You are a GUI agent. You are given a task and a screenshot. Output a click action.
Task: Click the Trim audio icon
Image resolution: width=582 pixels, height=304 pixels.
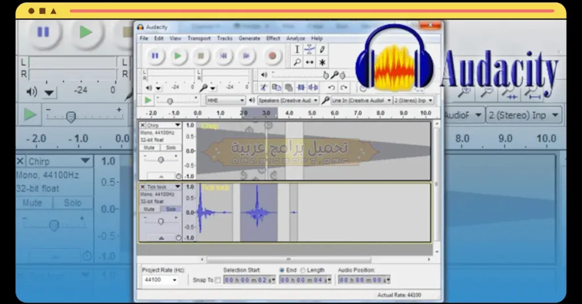(301, 88)
